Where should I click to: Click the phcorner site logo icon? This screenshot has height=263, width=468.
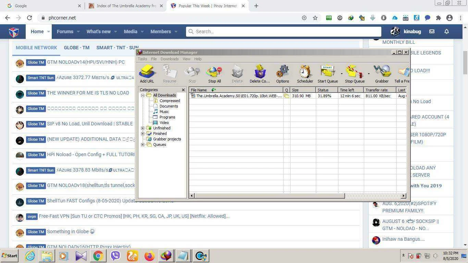point(14,32)
